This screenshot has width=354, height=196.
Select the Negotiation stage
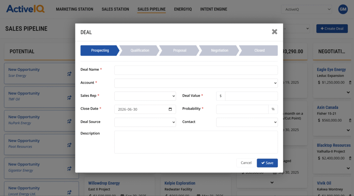click(x=220, y=50)
